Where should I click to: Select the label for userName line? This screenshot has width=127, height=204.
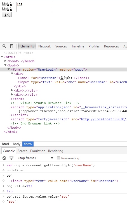point(53,78)
